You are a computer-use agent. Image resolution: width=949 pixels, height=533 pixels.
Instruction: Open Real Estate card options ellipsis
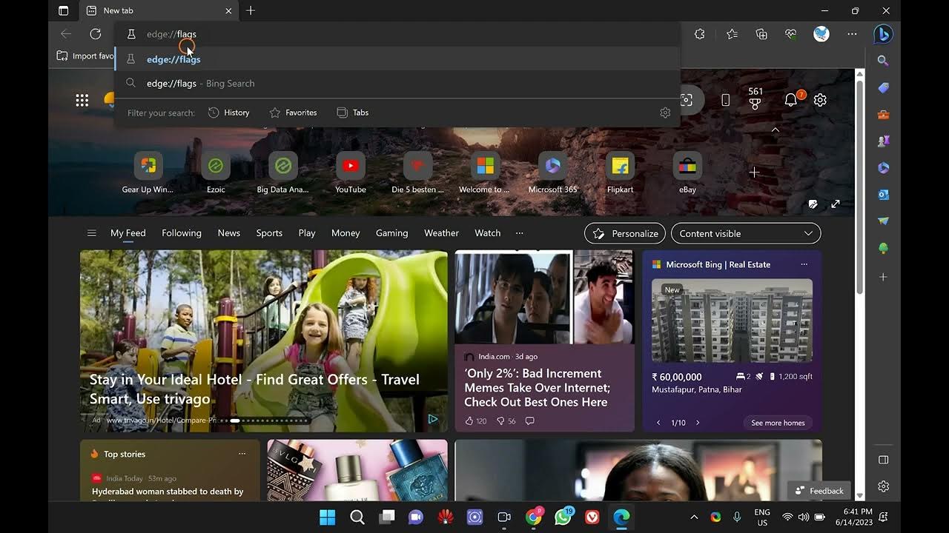[x=804, y=264]
